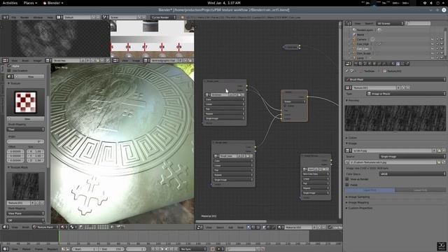Adjust the brush texture Angle slider
The height and width of the screenshot is (252, 448).
pos(25,141)
